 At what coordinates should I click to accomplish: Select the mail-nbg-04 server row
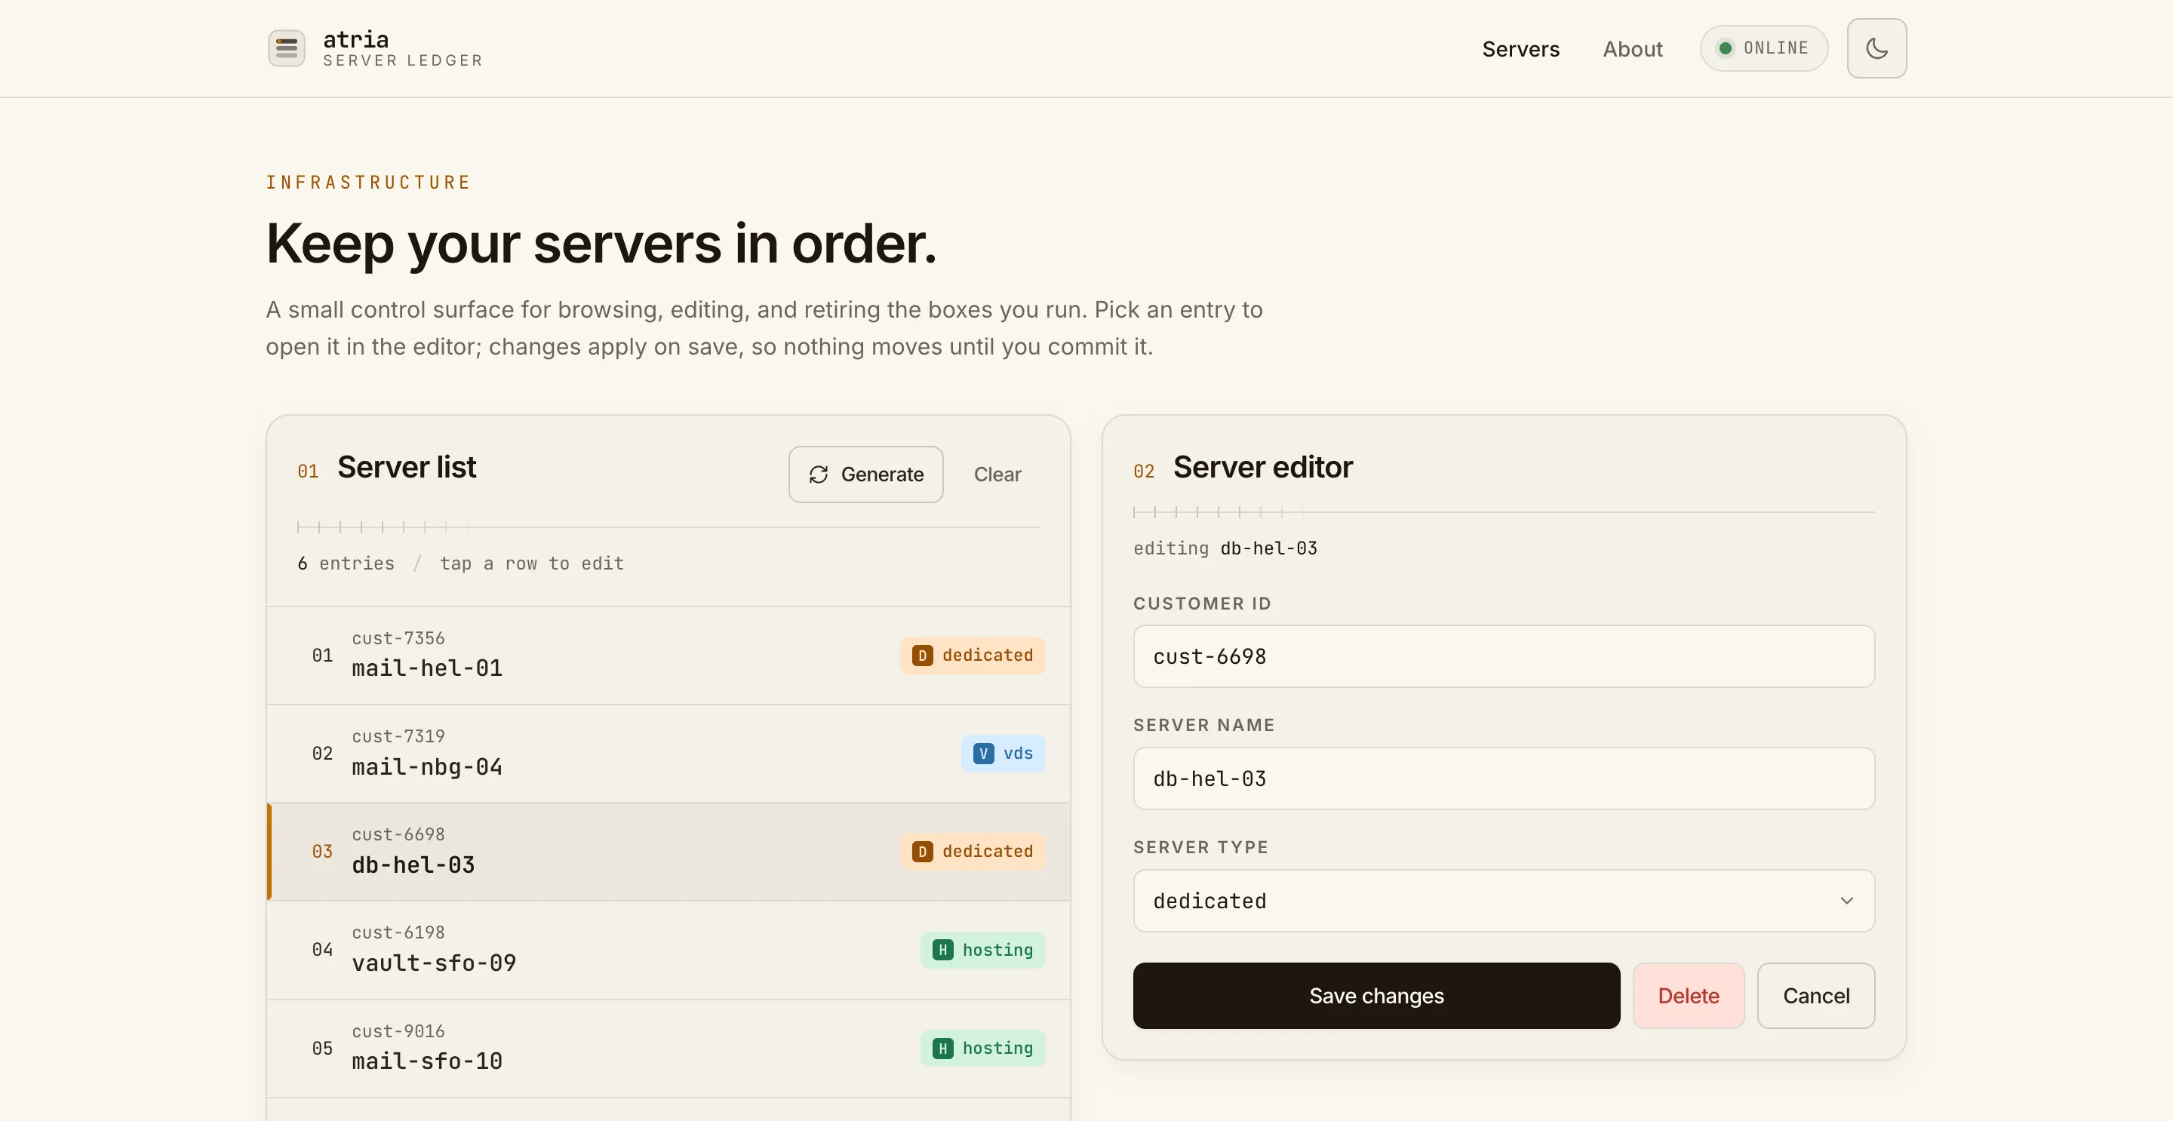tap(668, 753)
